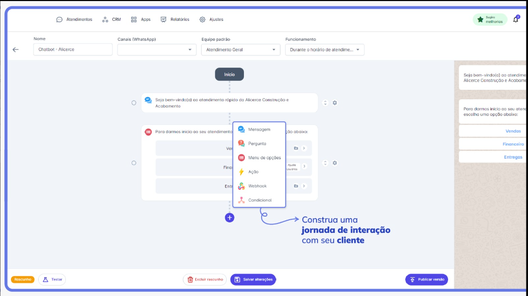Click the Rascunho status badge
The width and height of the screenshot is (528, 296).
pyautogui.click(x=22, y=279)
